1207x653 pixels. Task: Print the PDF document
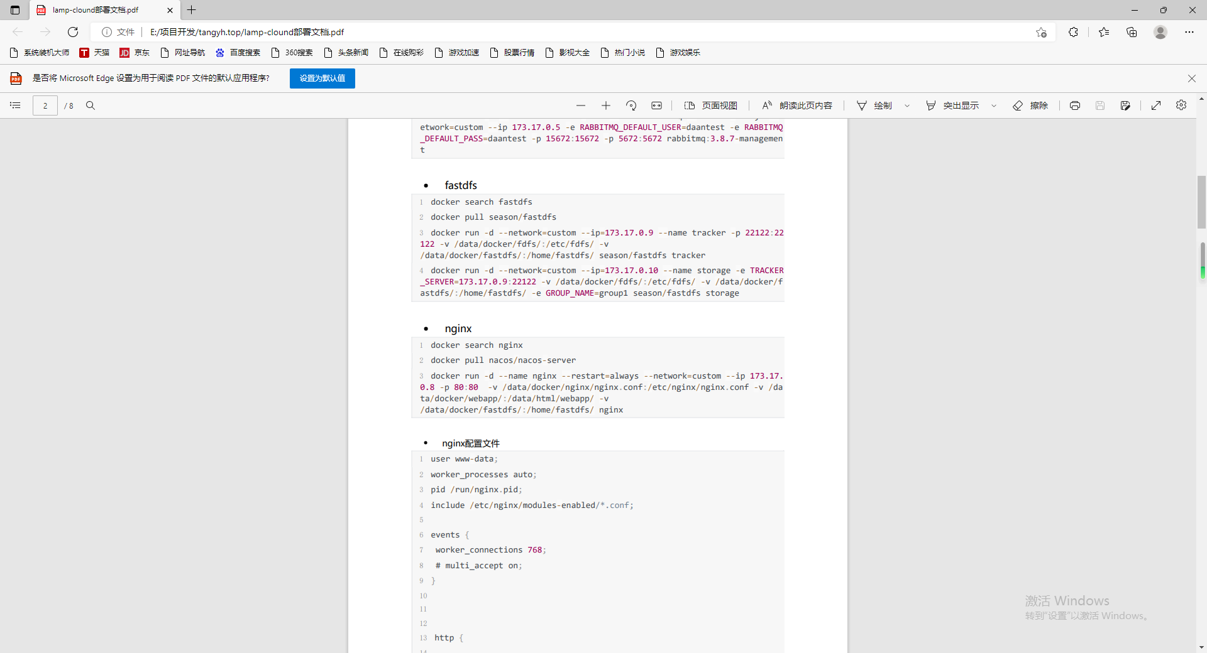pyautogui.click(x=1075, y=105)
